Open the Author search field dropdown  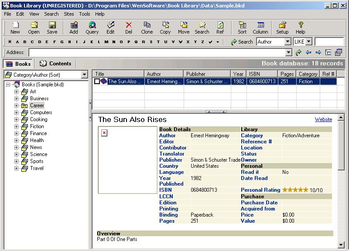(287, 42)
